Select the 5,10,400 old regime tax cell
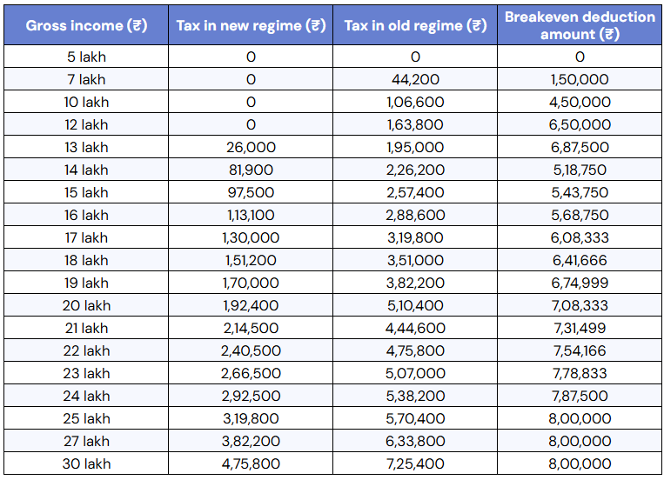 click(x=415, y=305)
